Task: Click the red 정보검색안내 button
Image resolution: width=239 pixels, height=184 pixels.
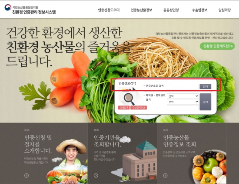Action: (x=139, y=108)
